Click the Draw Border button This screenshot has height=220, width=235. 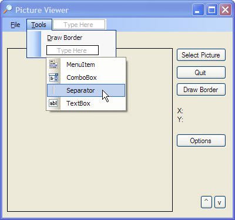(x=201, y=90)
